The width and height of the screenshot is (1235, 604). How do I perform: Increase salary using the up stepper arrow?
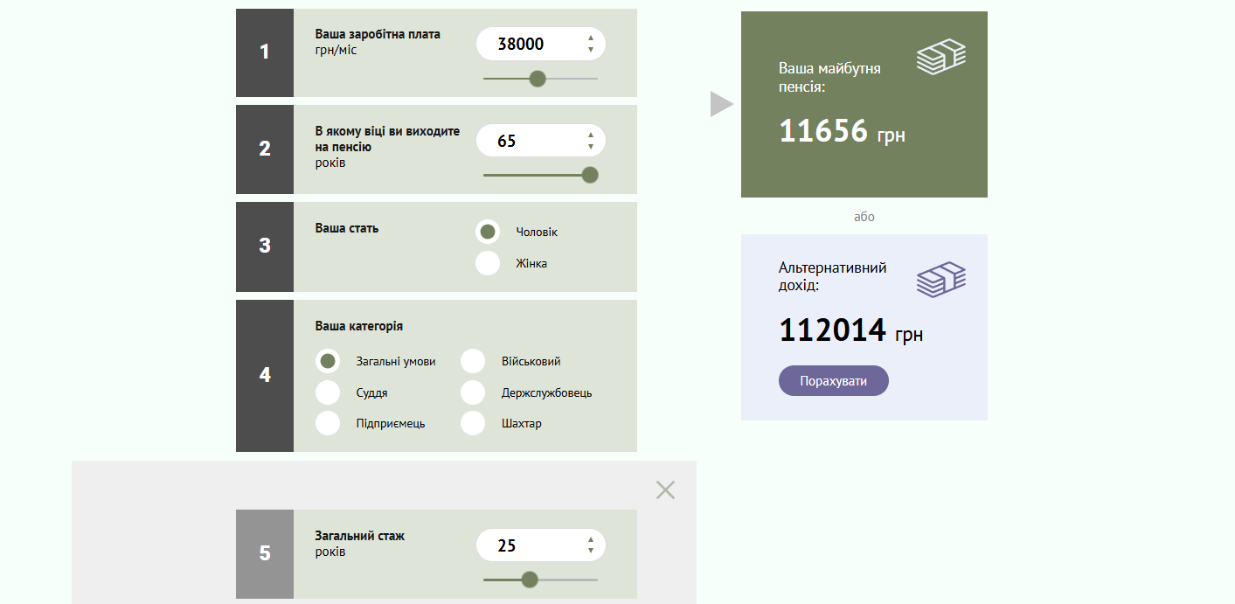pos(591,38)
